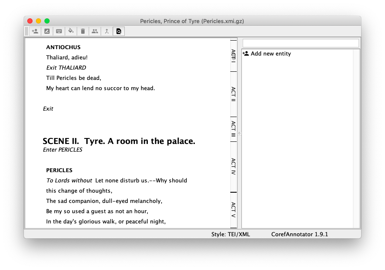Click 'Be my so used a guest' line
The width and height of the screenshot is (385, 270).
tap(97, 211)
